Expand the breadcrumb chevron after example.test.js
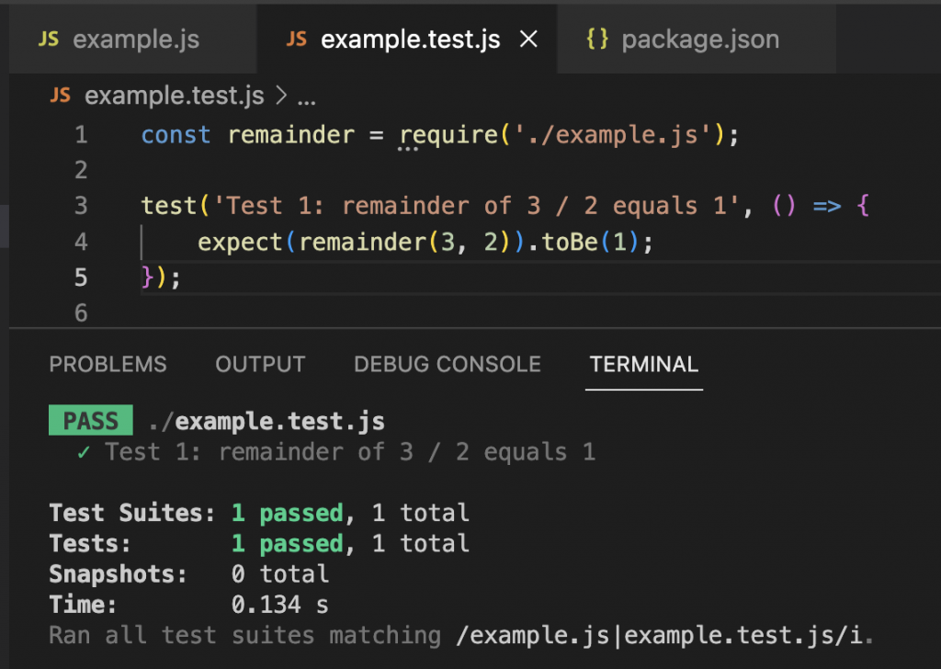 [x=281, y=96]
